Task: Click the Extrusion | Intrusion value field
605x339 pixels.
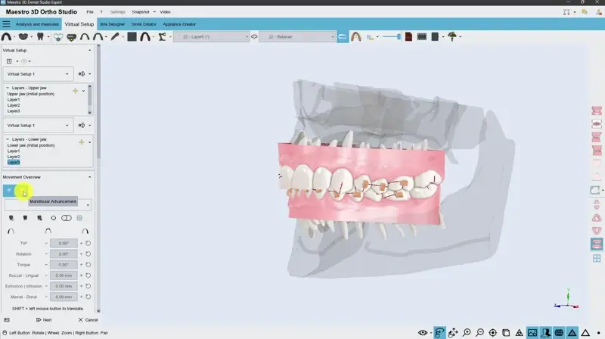Action: pyautogui.click(x=64, y=286)
